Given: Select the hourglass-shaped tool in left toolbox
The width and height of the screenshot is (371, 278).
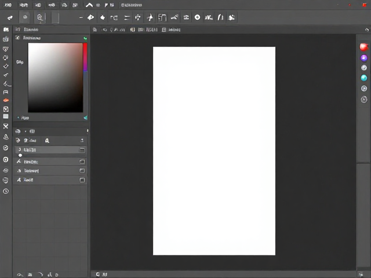Looking at the screenshot, I should 6,126.
